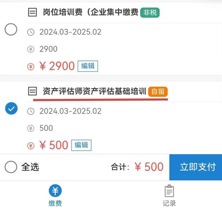This screenshot has height=212, width=222.
Task: Click the green 非税 tag
Action: click(150, 13)
